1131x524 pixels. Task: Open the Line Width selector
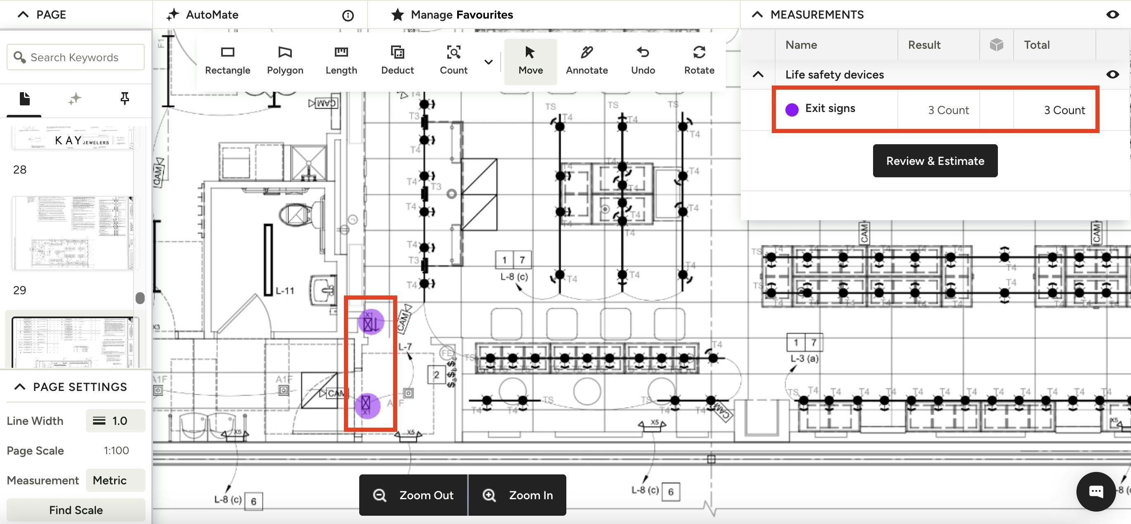pyautogui.click(x=115, y=421)
